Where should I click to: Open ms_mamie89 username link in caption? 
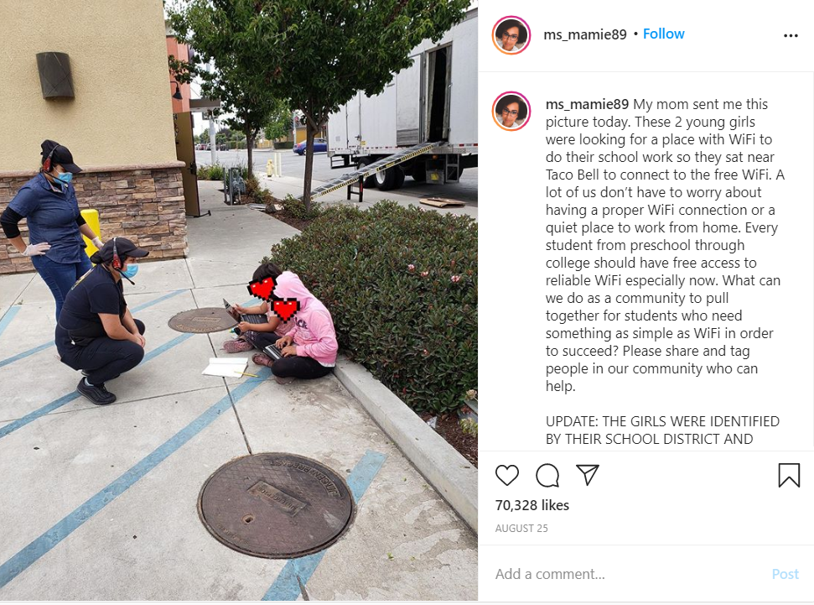[587, 104]
